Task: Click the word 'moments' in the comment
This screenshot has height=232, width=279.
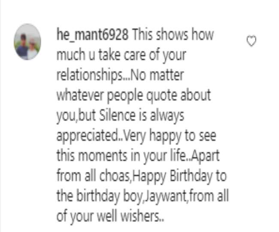Action: tap(103, 156)
